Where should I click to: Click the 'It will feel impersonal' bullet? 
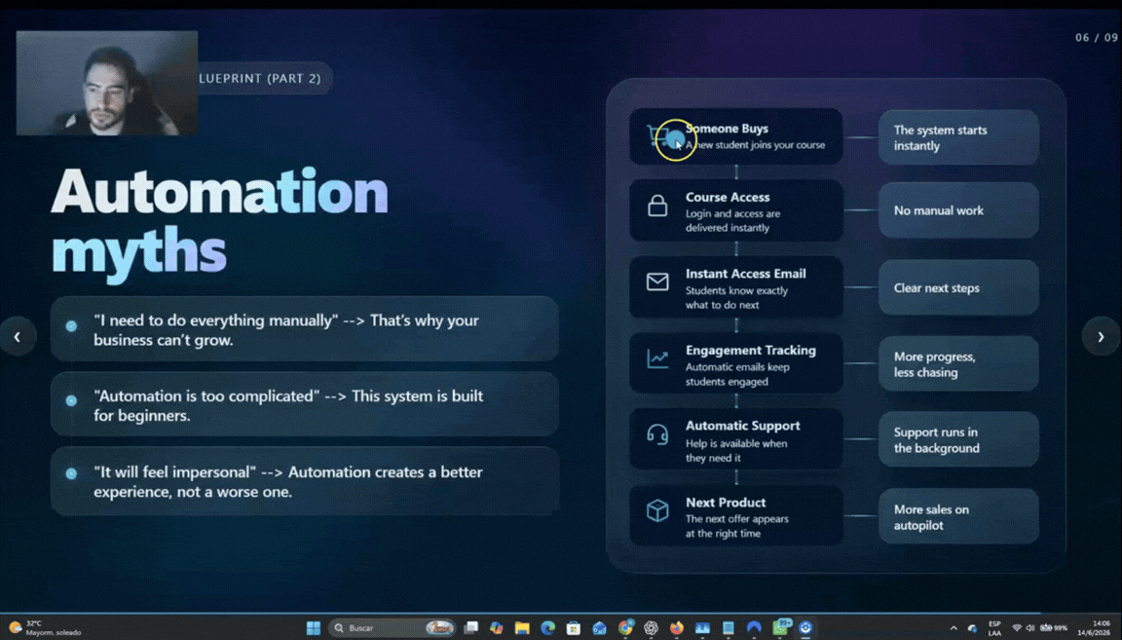click(305, 481)
